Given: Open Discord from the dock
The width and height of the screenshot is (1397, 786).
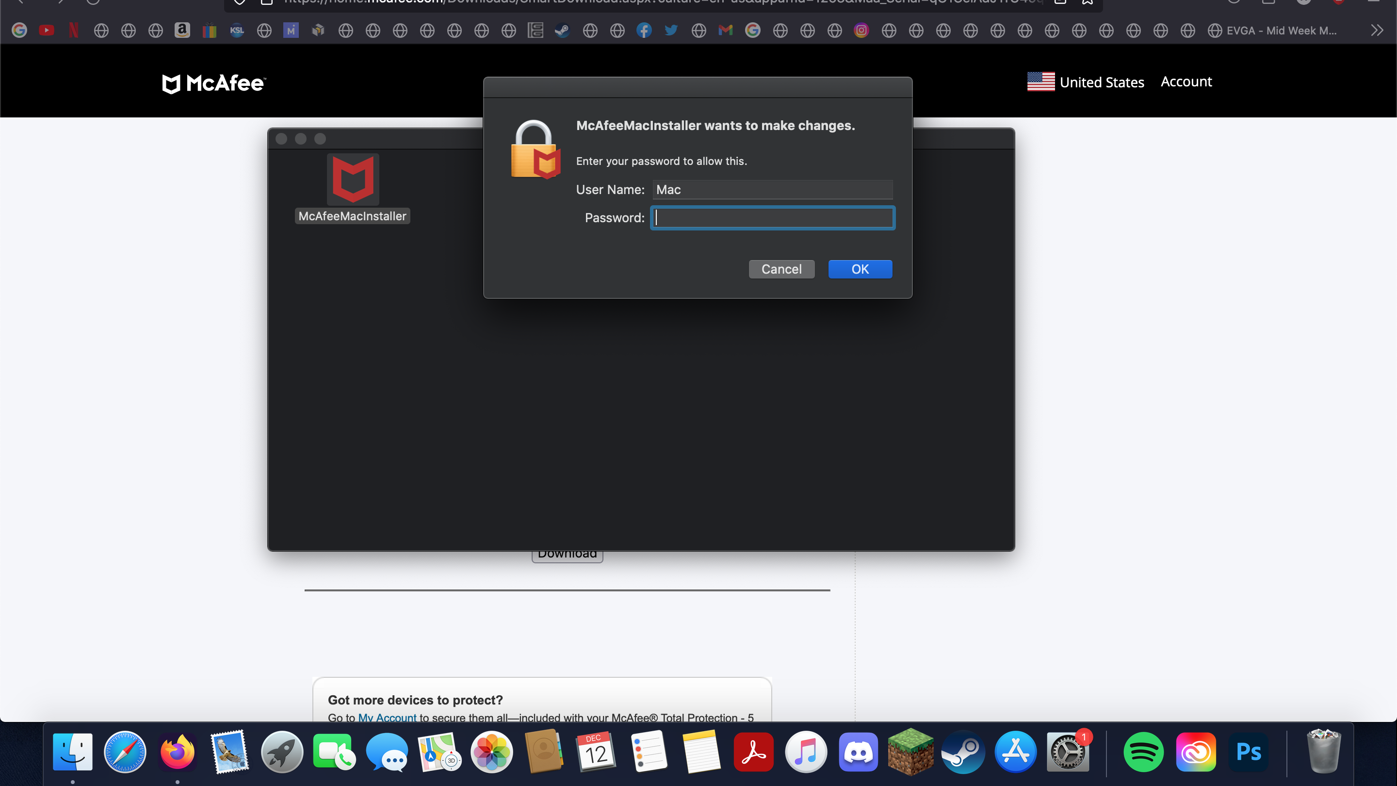Looking at the screenshot, I should [x=857, y=752].
